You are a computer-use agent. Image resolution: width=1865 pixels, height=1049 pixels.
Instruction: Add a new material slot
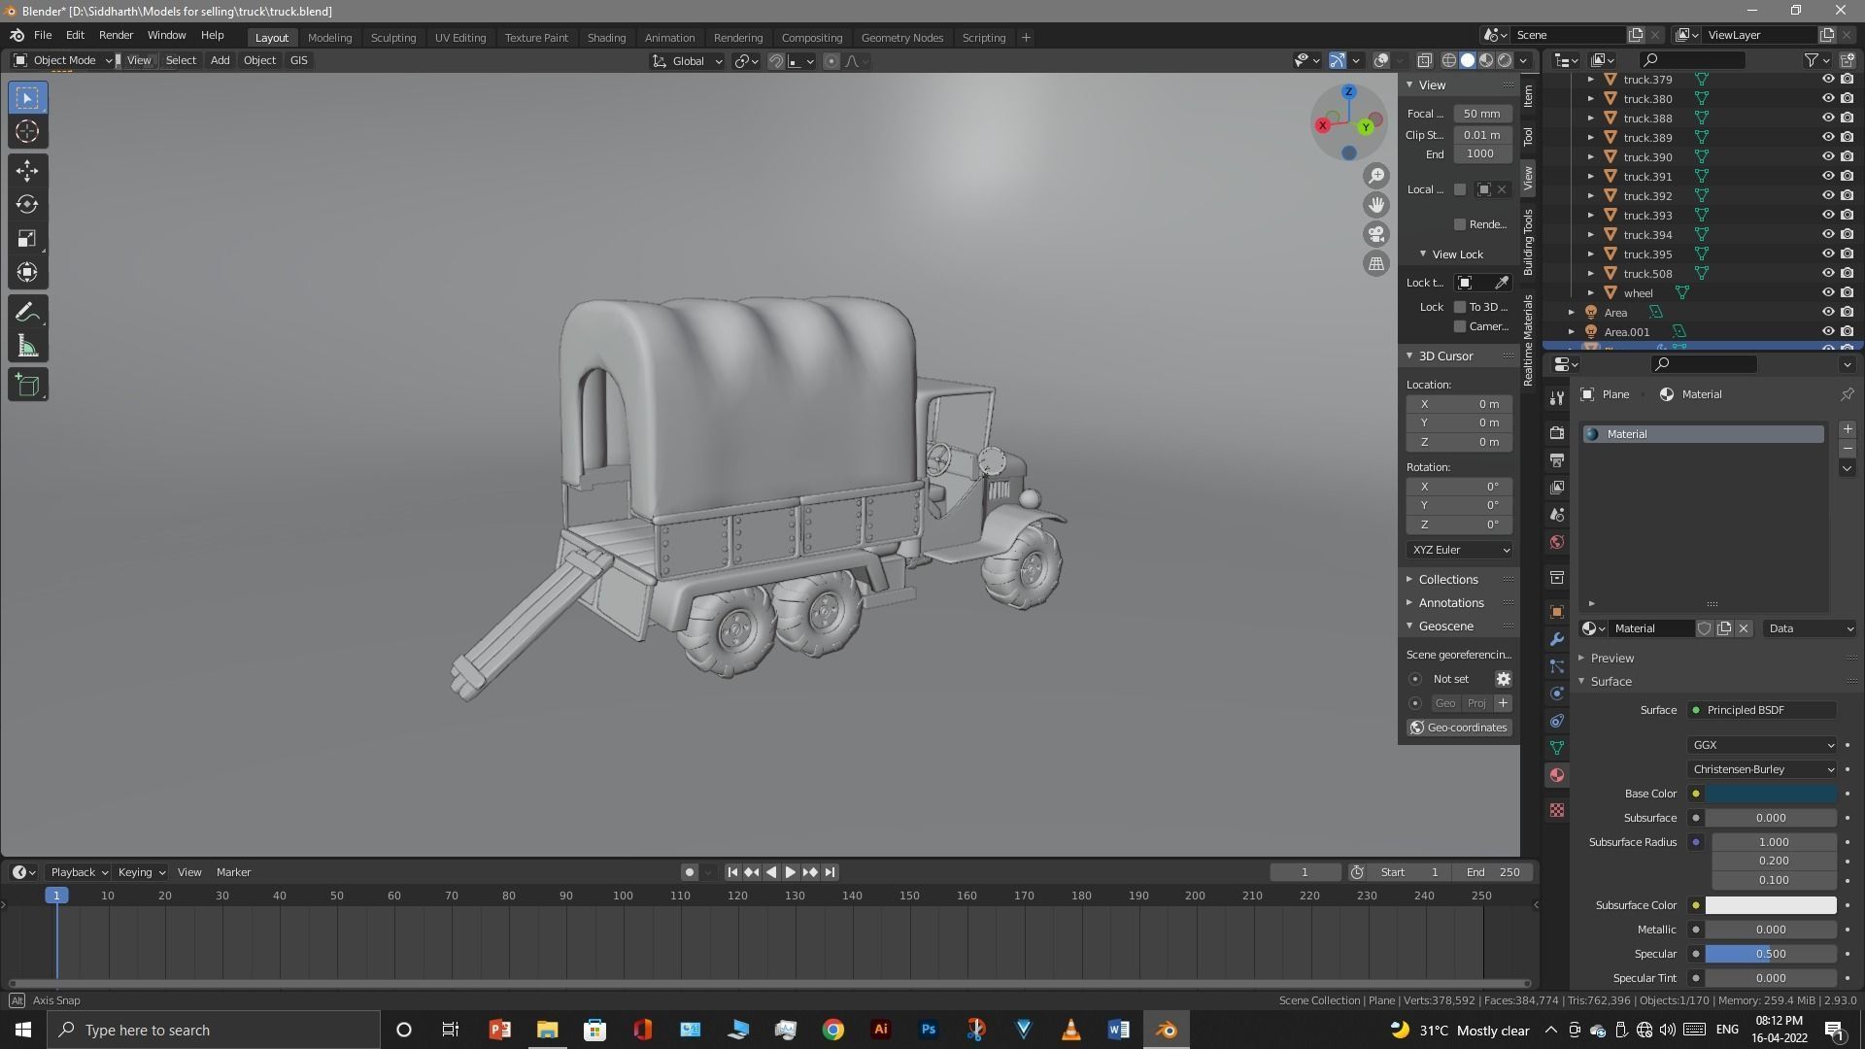1847,429
